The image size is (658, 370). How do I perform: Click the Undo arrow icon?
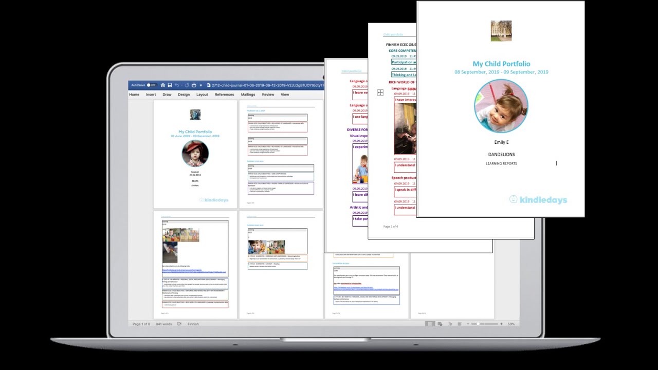177,85
